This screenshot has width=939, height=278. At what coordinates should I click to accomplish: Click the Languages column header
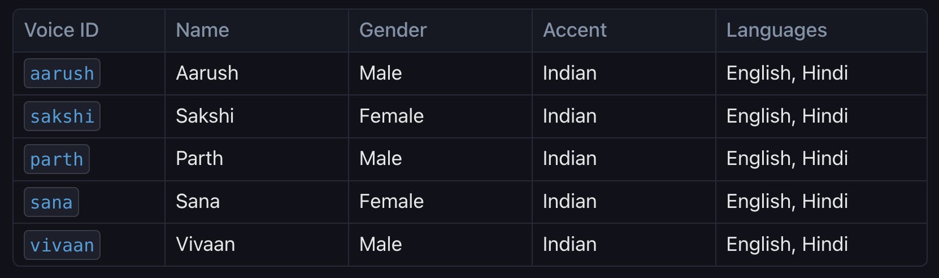pyautogui.click(x=776, y=30)
